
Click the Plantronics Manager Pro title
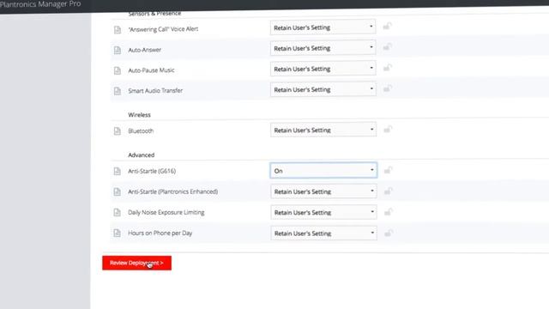[40, 4]
